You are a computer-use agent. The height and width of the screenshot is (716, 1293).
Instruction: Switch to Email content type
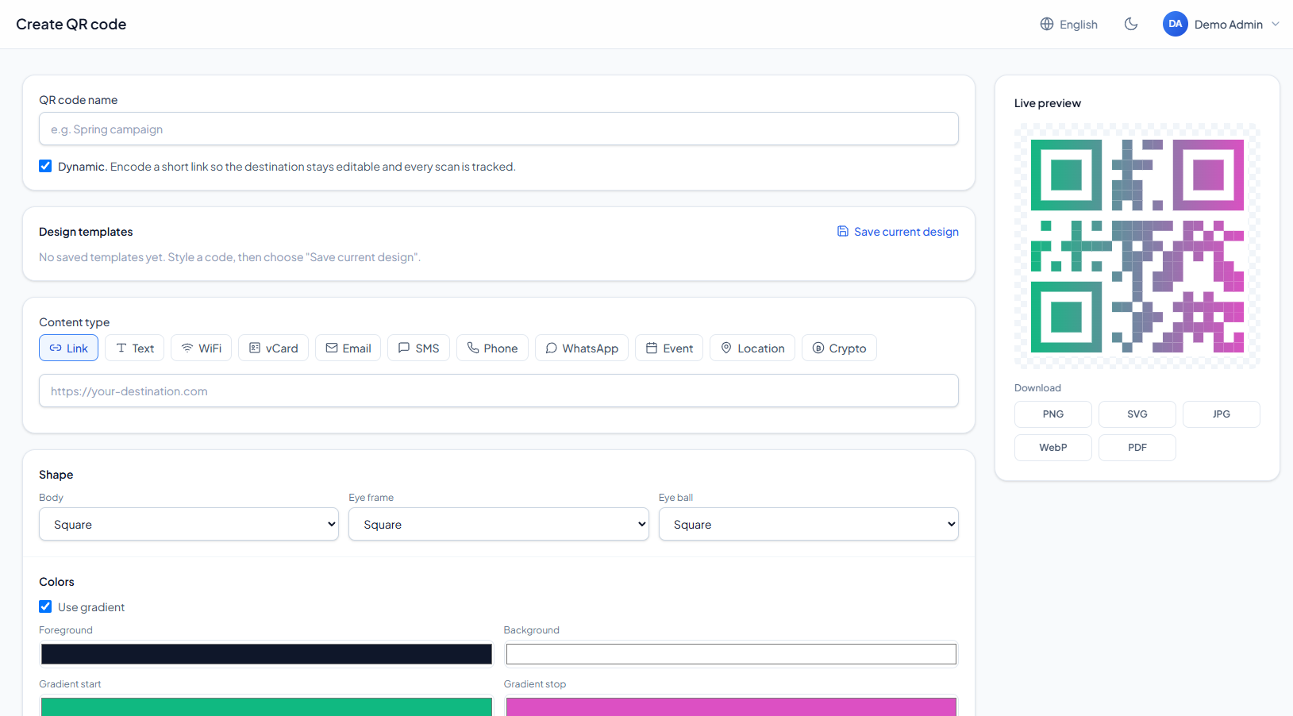tap(348, 348)
